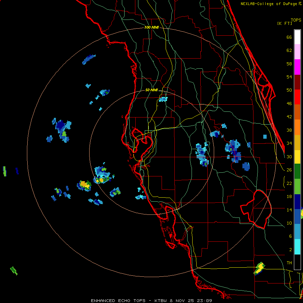The image size is (303, 303).
Task: Select the navy blue legend swatch
Action: coord(297,202)
